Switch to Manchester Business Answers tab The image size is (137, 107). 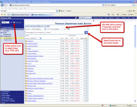click(x=21, y=15)
